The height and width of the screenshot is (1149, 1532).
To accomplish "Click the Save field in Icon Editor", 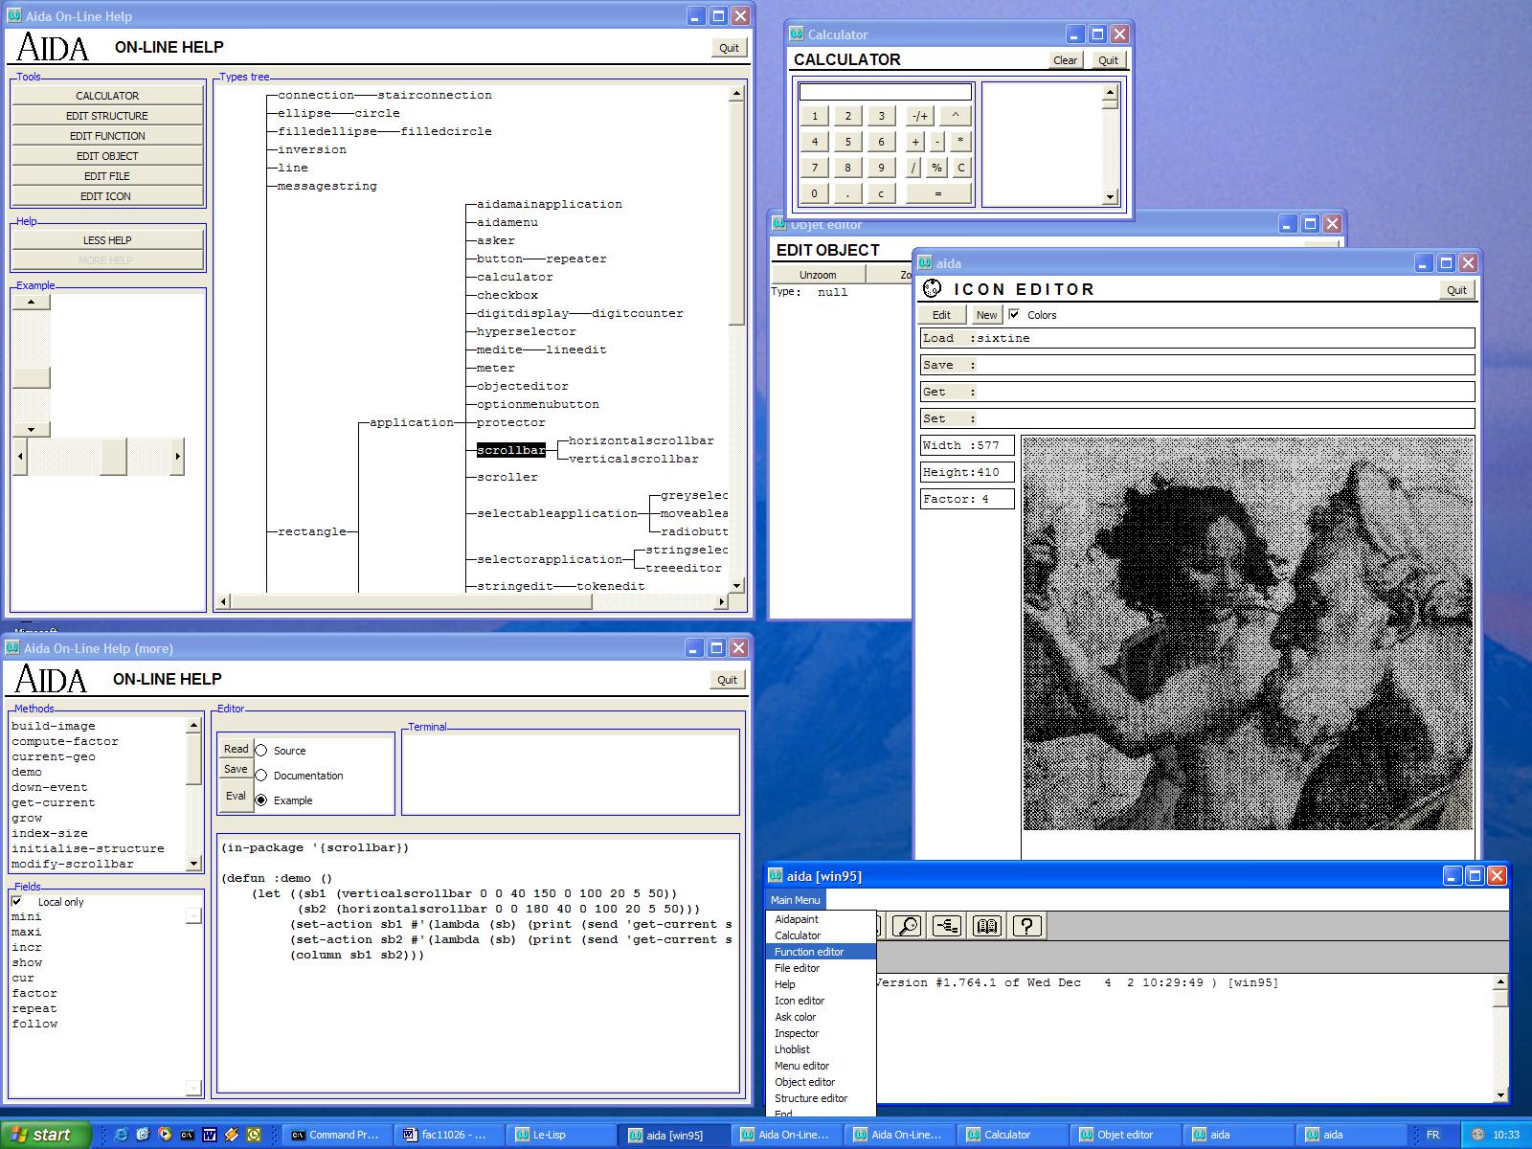I will pos(1197,365).
